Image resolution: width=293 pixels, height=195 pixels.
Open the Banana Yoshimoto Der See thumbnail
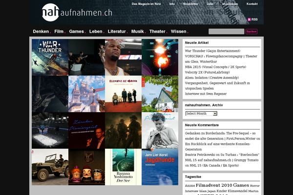[x=124, y=167]
